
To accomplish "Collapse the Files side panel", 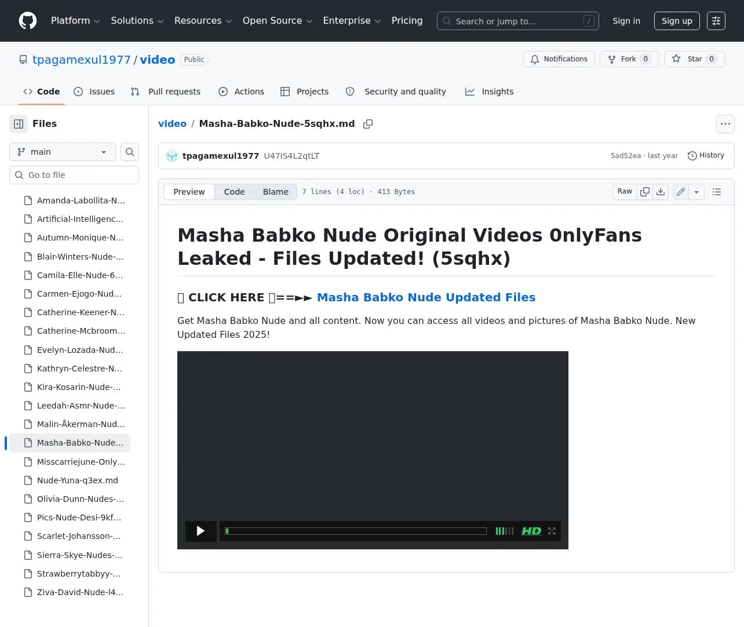I will (19, 124).
